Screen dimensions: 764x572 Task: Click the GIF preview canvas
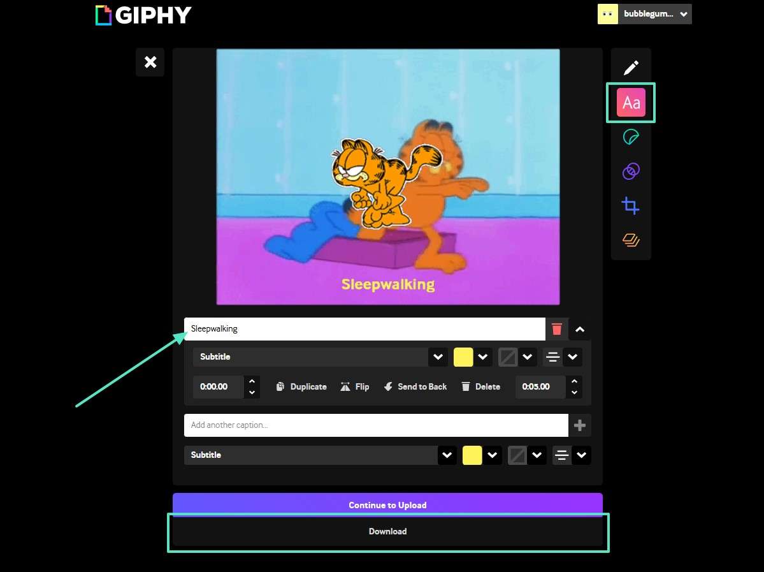tap(388, 177)
